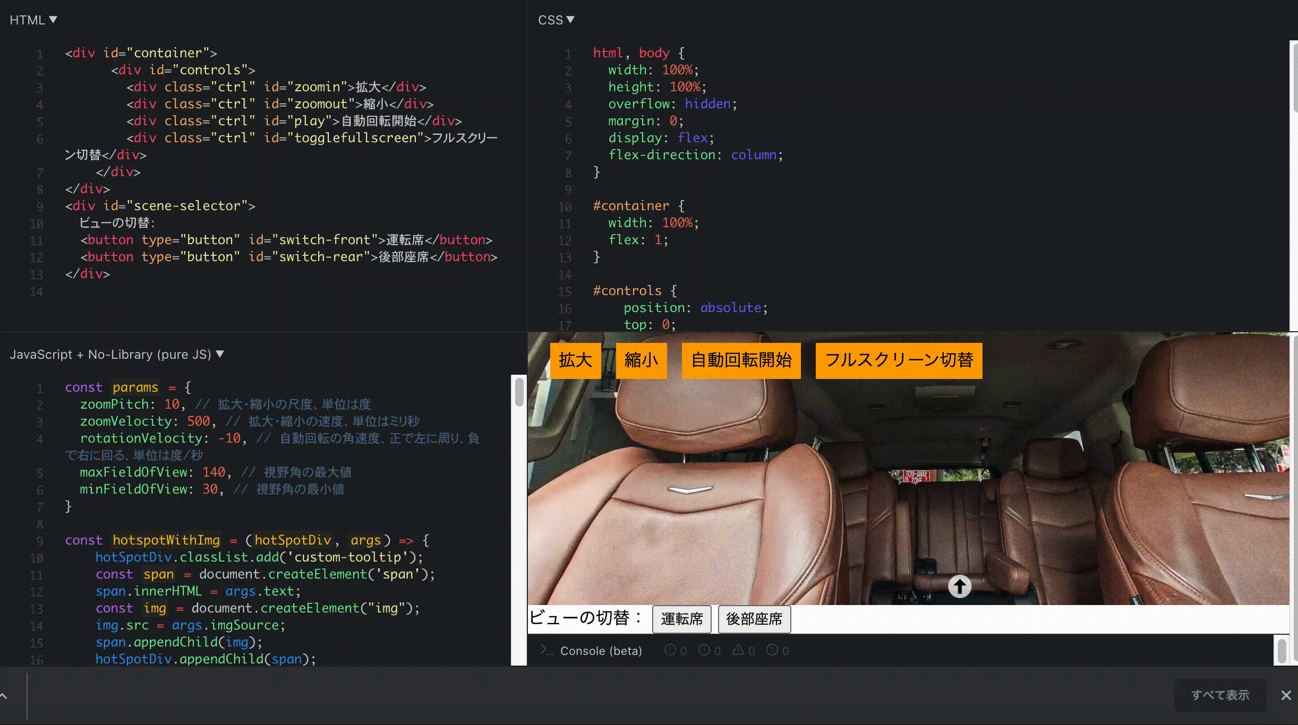Click the HTML line with id="play"
This screenshot has height=725, width=1298.
pos(294,120)
